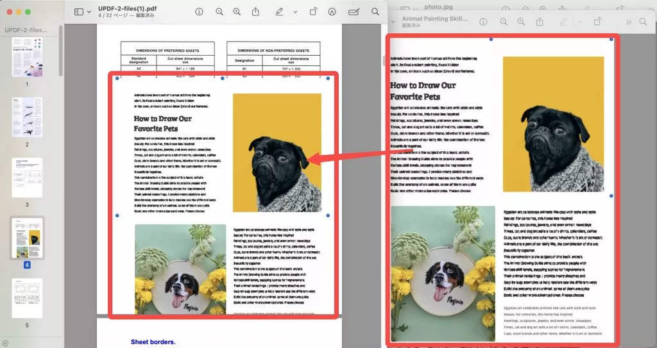Open the sidebar chevron in Animal Painting Skill window

[393, 22]
